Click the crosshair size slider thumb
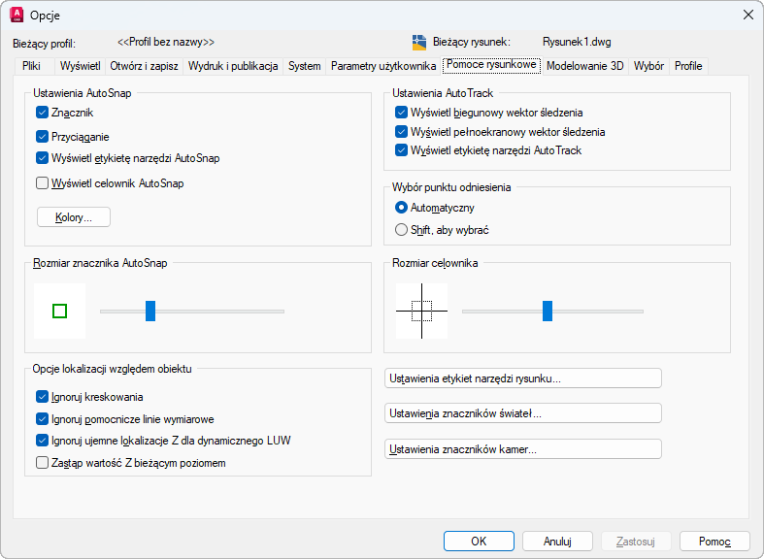The height and width of the screenshot is (559, 764). coord(548,311)
